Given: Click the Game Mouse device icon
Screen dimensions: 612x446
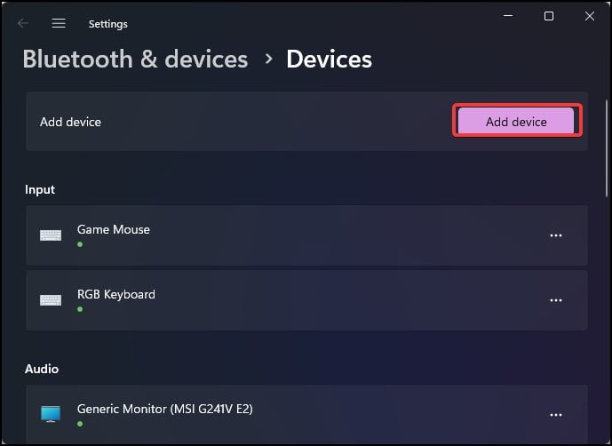Looking at the screenshot, I should [x=51, y=235].
